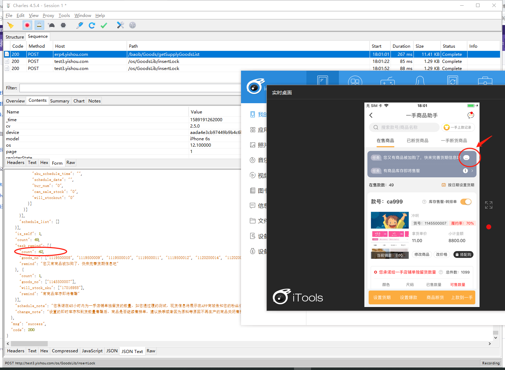Screen dimensions: 505x370
Task: Click the horizontal scrollbar under JSON response
Action: tap(29, 343)
